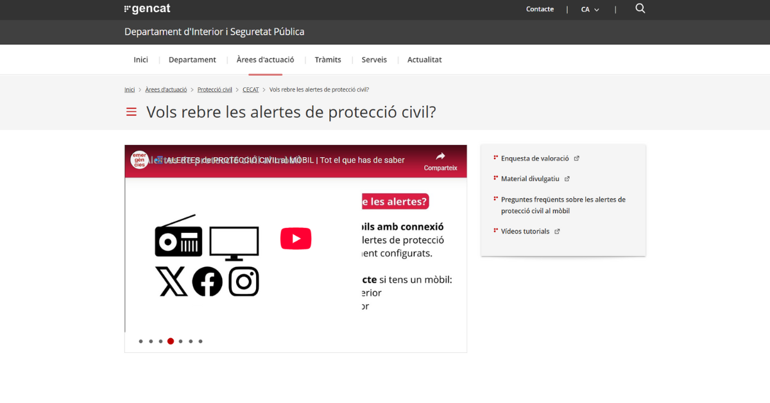Click the search magnifier icon in header
Viewport: 770px width, 403px height.
(640, 9)
